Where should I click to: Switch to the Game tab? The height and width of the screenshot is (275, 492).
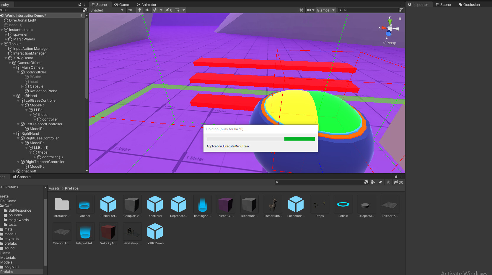click(x=122, y=4)
